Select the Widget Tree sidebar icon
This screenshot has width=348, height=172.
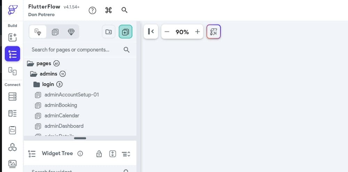[x=13, y=54]
